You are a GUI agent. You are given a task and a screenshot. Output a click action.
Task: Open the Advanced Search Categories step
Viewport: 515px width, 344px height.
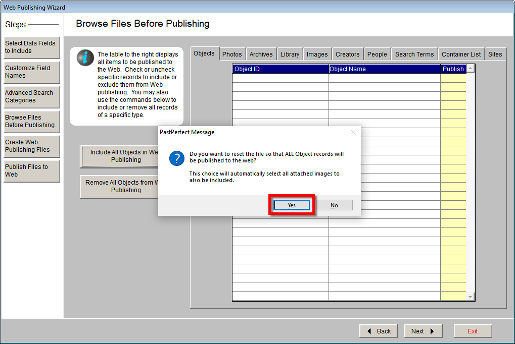point(31,96)
